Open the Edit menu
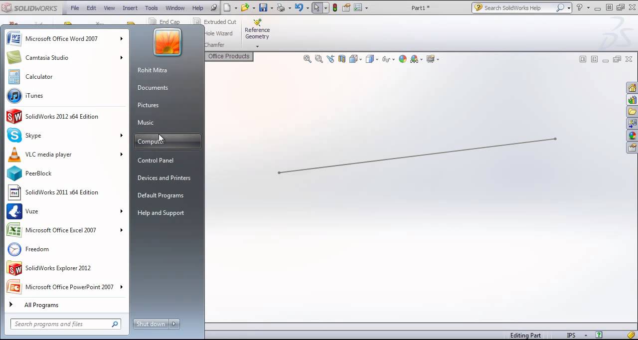 91,8
